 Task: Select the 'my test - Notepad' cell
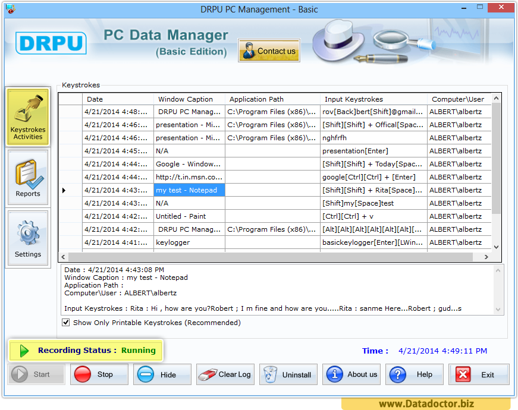(189, 190)
